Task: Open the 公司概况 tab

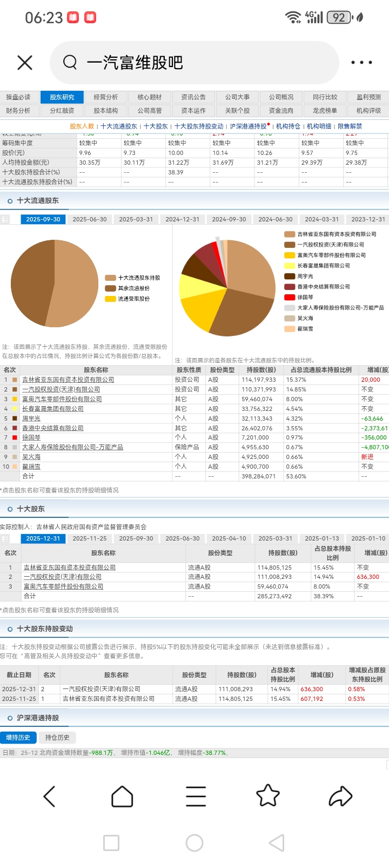Action: point(281,97)
